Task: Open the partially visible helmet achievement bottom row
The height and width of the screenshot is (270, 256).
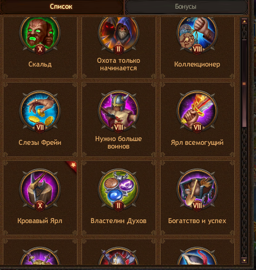Action: (x=118, y=256)
